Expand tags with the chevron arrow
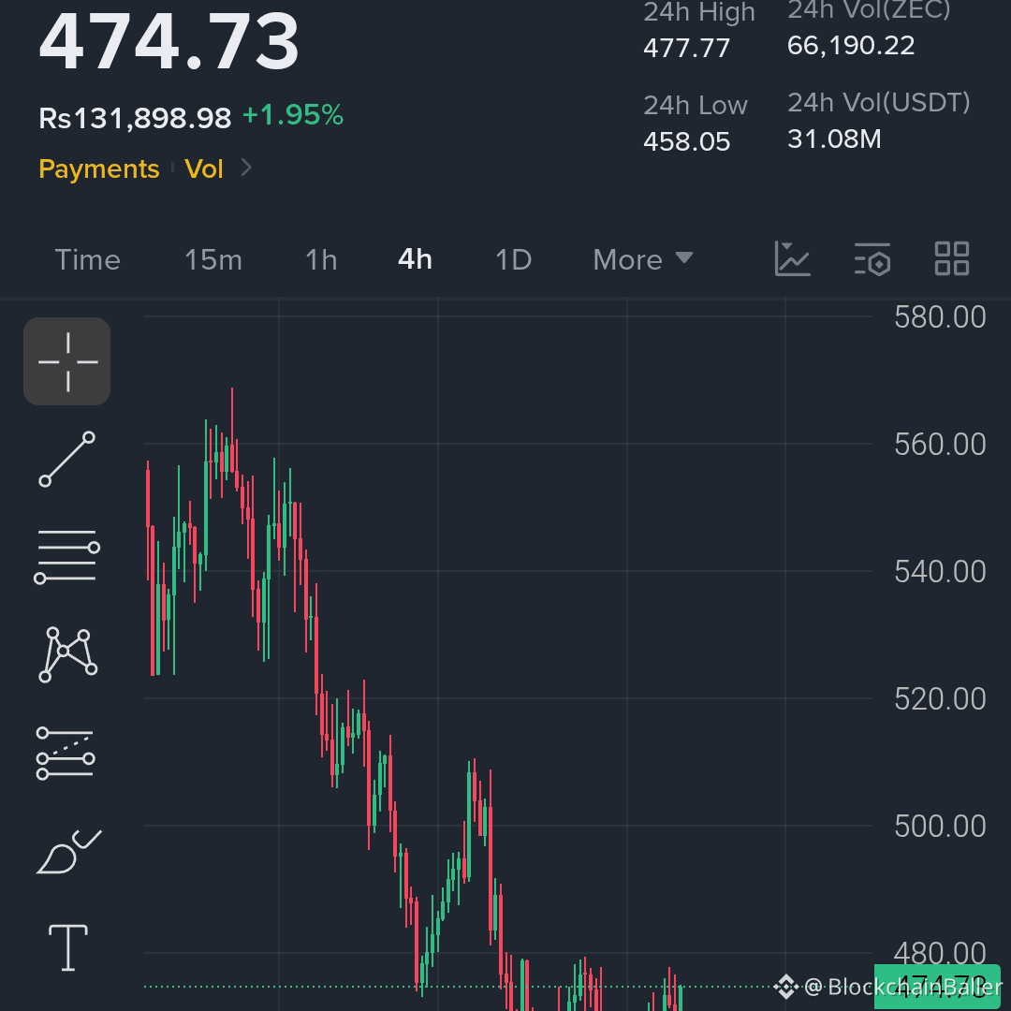The image size is (1011, 1011). (x=246, y=168)
